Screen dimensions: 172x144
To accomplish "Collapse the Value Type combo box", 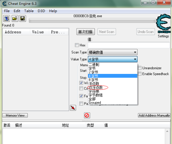I will coord(113,59).
